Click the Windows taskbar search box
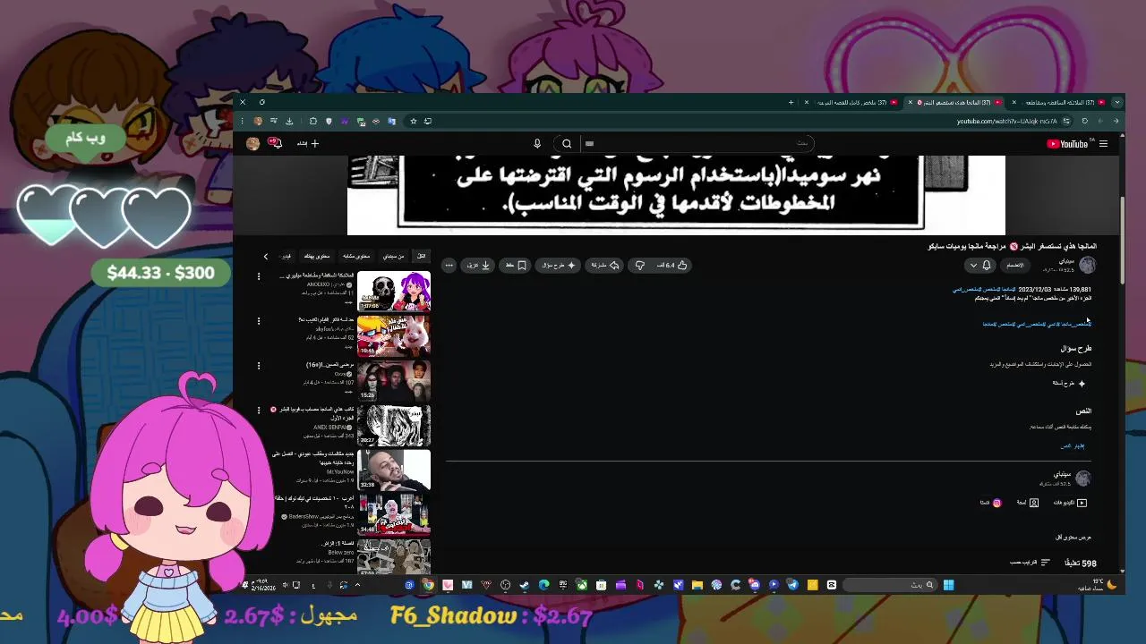 click(890, 585)
